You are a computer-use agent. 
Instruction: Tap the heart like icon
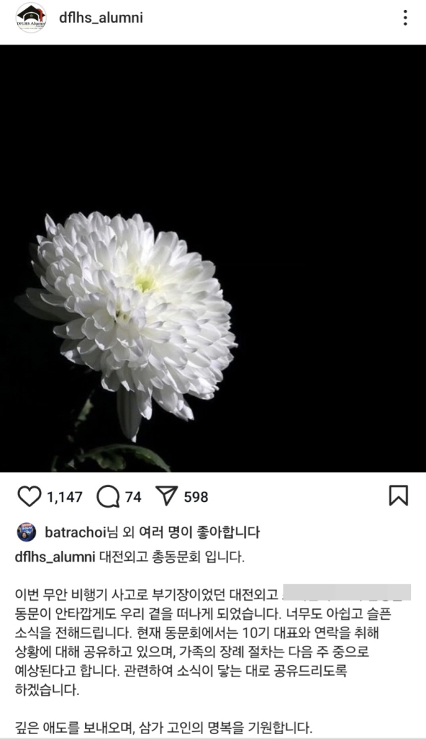29,496
